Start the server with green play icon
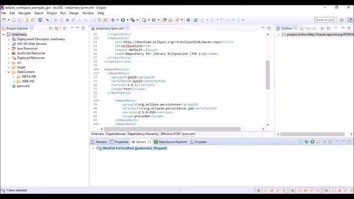This screenshot has width=354, height=199. point(312,142)
